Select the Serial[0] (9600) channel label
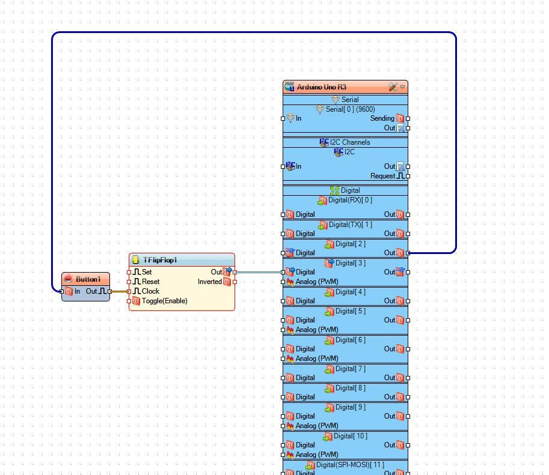This screenshot has height=475, width=549. (350, 109)
